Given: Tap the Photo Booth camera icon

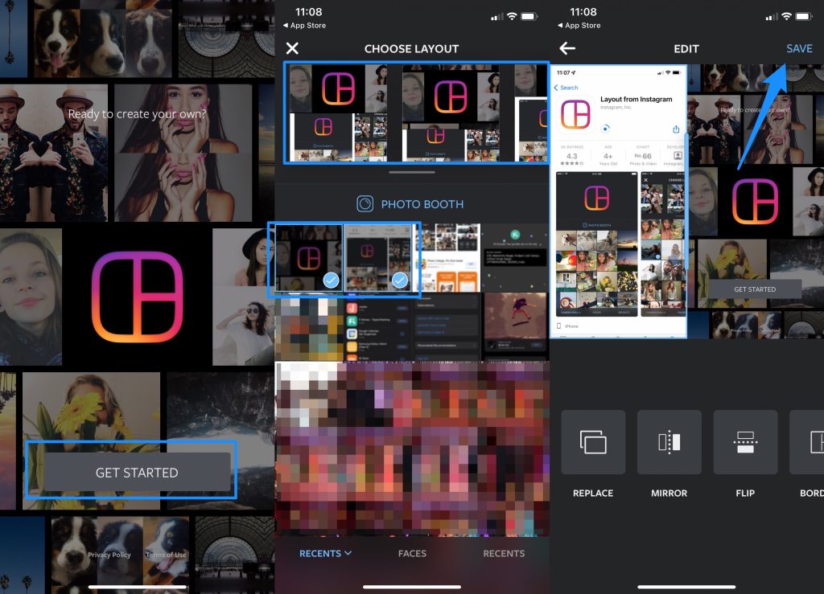Looking at the screenshot, I should pyautogui.click(x=365, y=203).
